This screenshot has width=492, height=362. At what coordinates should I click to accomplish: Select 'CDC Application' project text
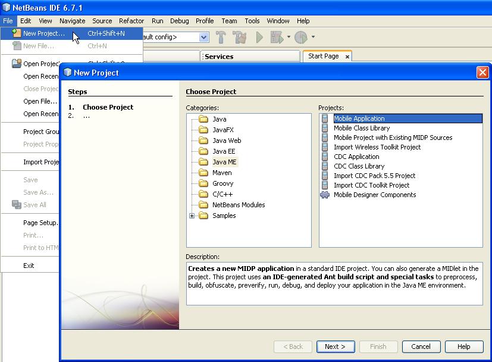pyautogui.click(x=356, y=157)
